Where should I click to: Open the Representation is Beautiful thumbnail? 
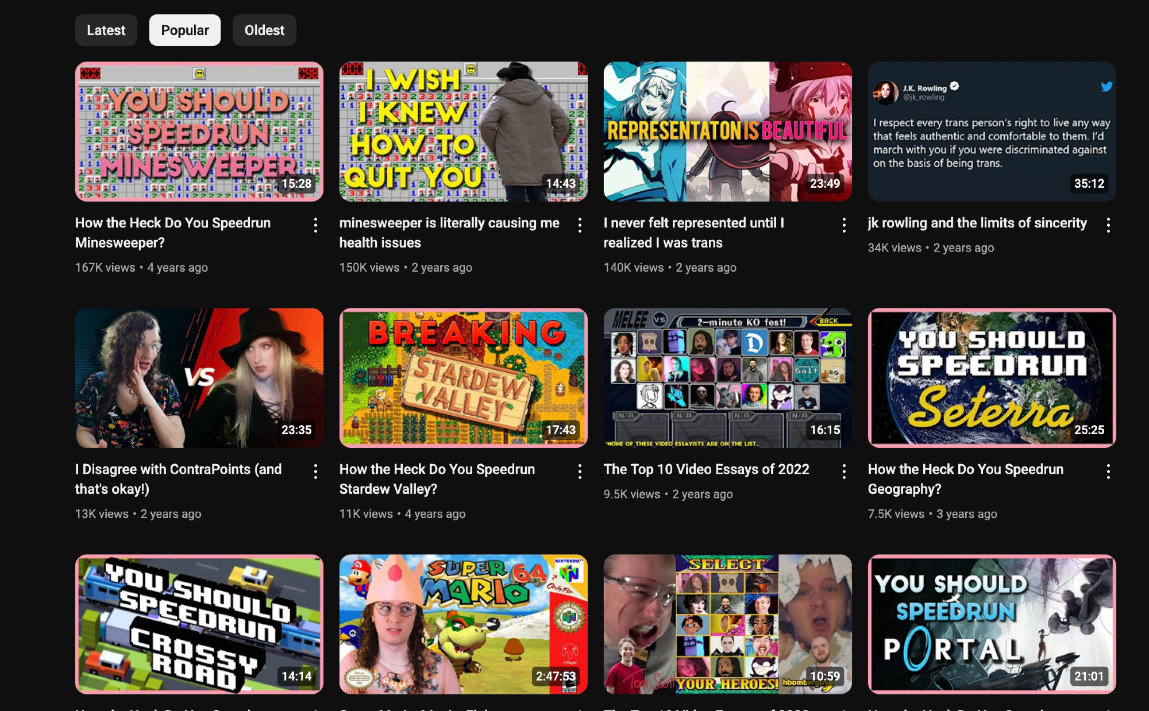coord(727,132)
